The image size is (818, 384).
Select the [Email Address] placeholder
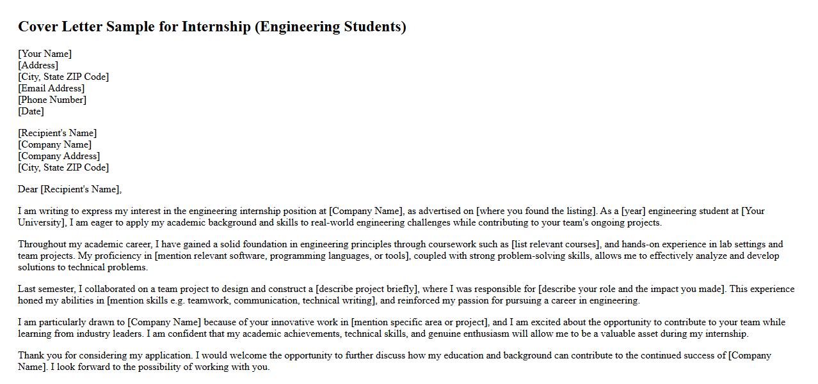point(51,88)
